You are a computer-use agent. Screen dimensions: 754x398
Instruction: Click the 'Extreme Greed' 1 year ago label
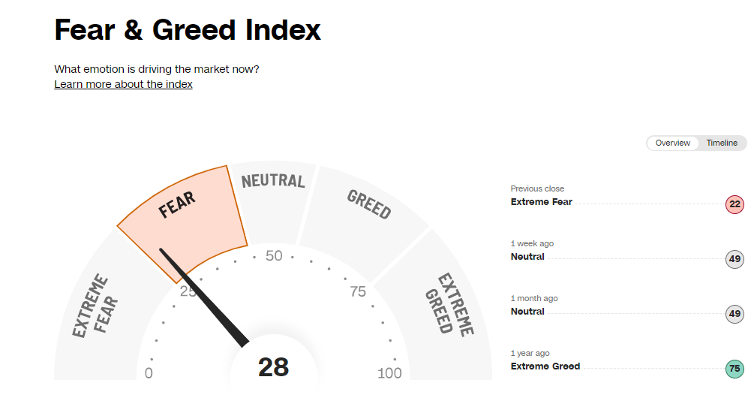point(545,366)
